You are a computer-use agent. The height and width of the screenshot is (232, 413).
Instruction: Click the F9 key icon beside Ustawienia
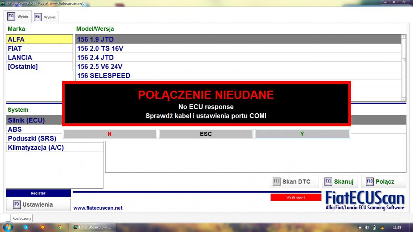pyautogui.click(x=17, y=204)
